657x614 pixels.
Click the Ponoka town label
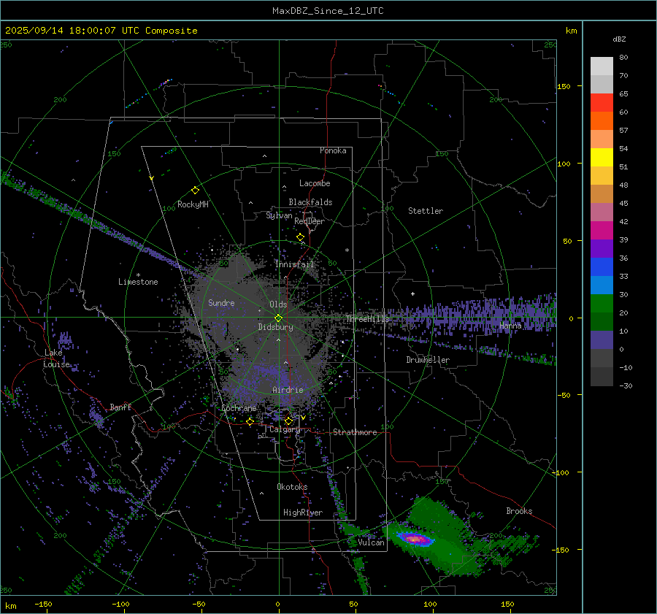tap(333, 150)
